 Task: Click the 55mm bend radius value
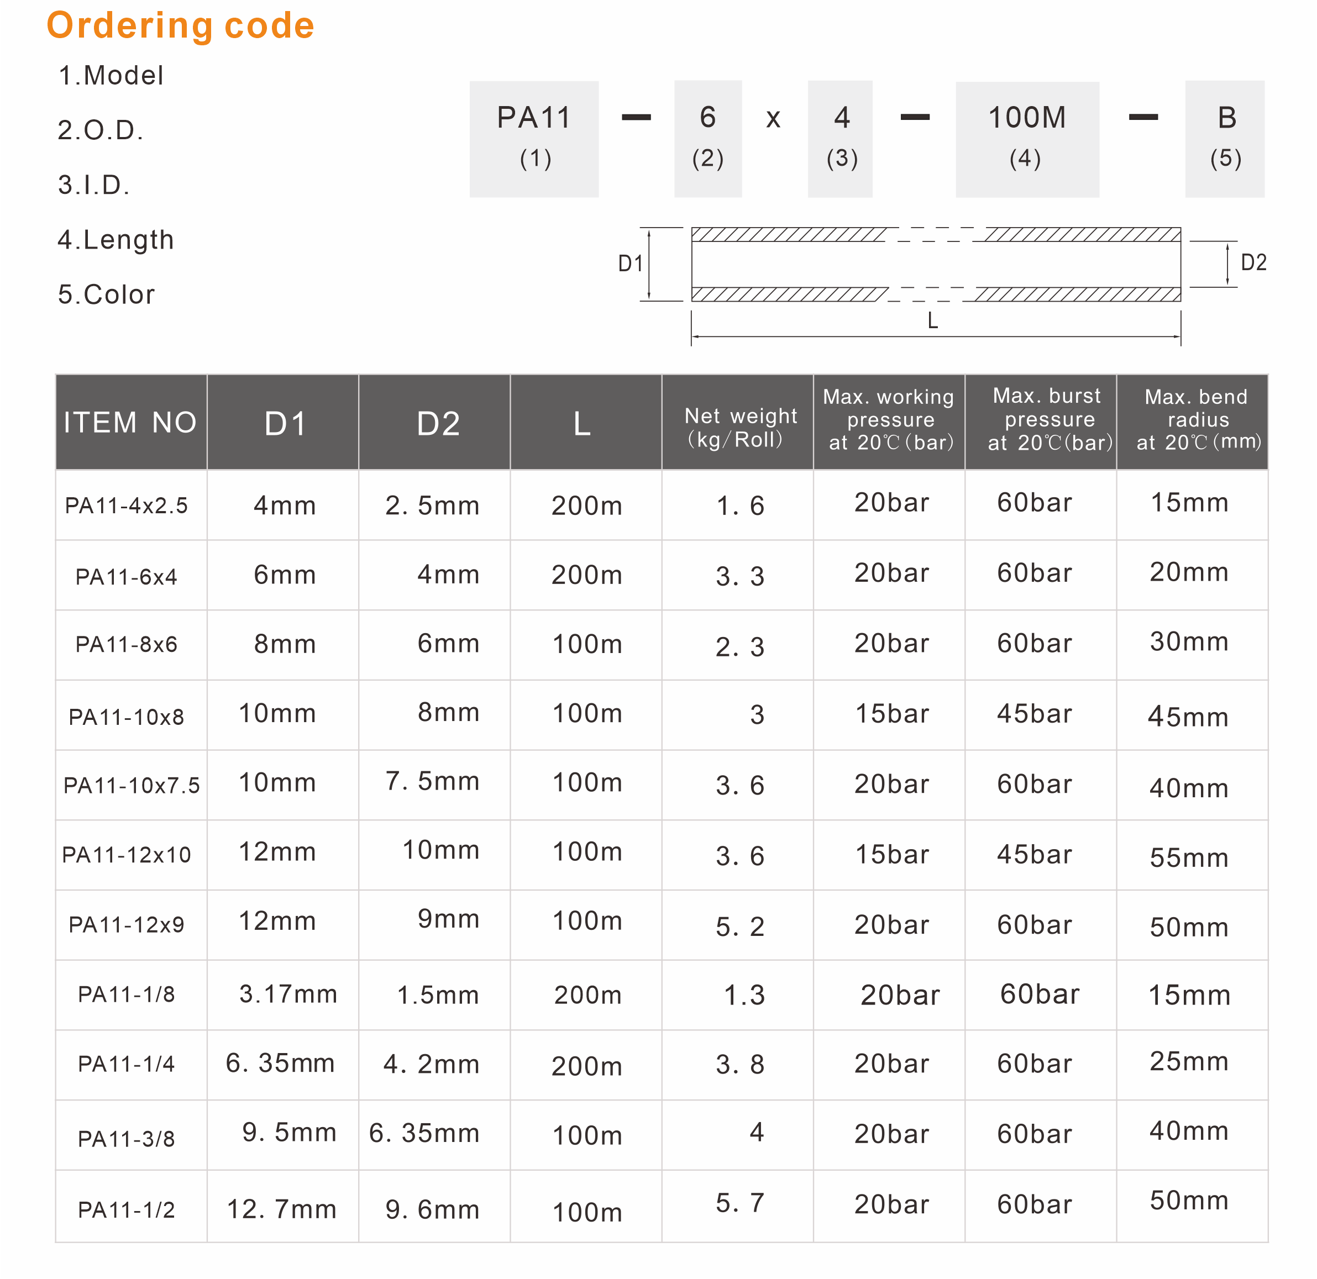point(1189,858)
